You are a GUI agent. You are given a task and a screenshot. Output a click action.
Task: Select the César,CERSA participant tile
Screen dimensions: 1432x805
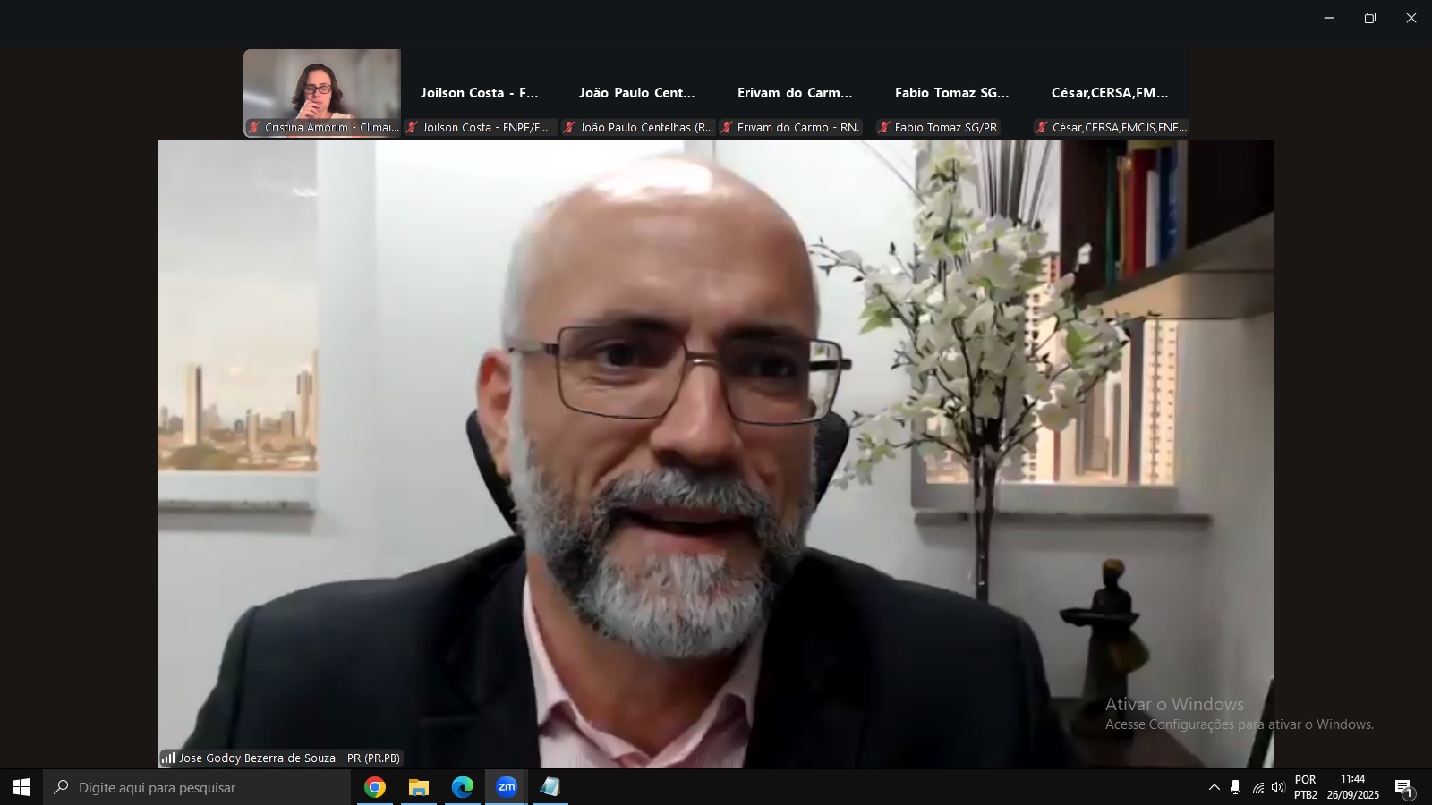tap(1110, 93)
